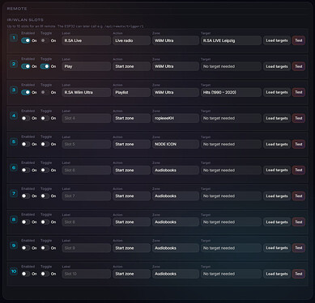This screenshot has width=315, height=303.
Task: Open Target dropdown Hits (1990 - 2020)
Action: pos(231,92)
